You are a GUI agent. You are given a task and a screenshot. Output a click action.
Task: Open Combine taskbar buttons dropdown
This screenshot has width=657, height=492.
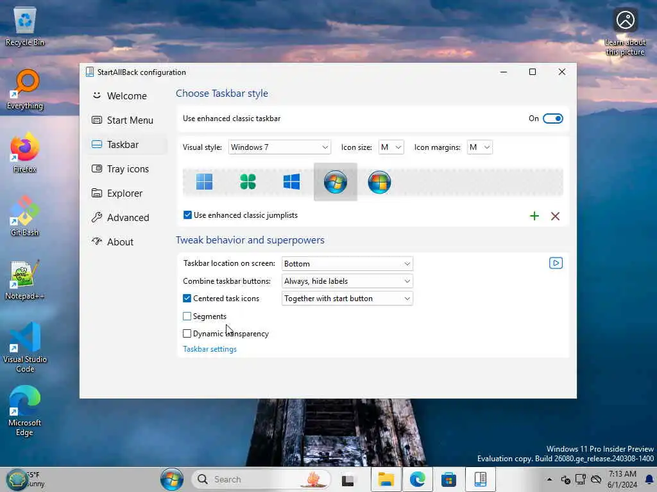click(347, 281)
